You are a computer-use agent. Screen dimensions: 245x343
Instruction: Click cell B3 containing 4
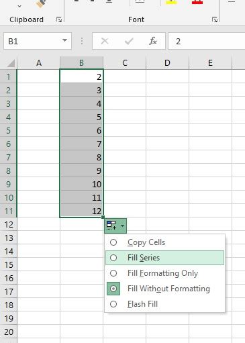pos(82,103)
